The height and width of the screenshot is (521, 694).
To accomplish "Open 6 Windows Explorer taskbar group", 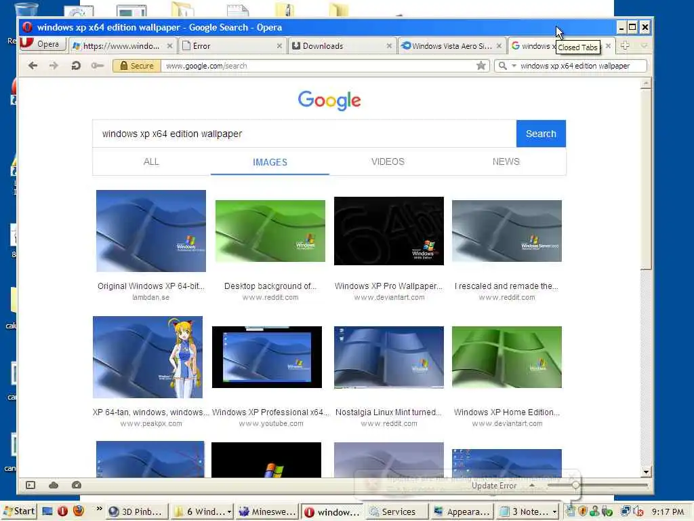I will click(x=202, y=512).
